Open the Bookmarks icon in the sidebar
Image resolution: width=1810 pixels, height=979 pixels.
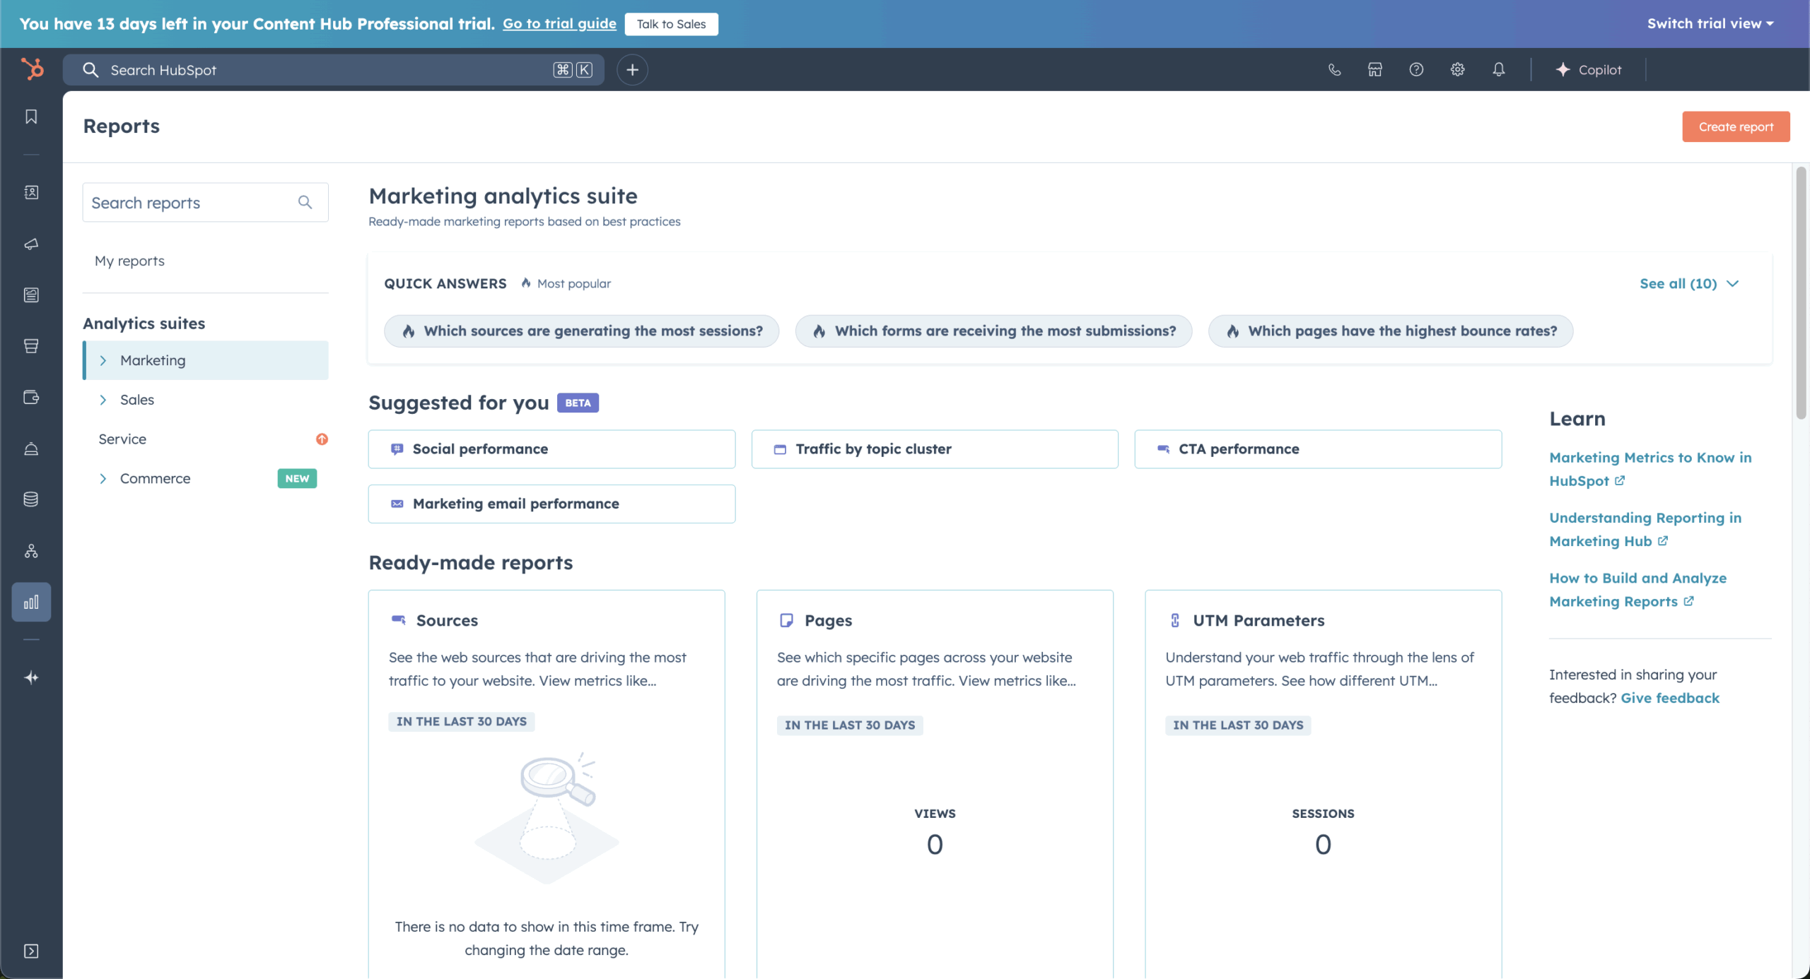[31, 117]
